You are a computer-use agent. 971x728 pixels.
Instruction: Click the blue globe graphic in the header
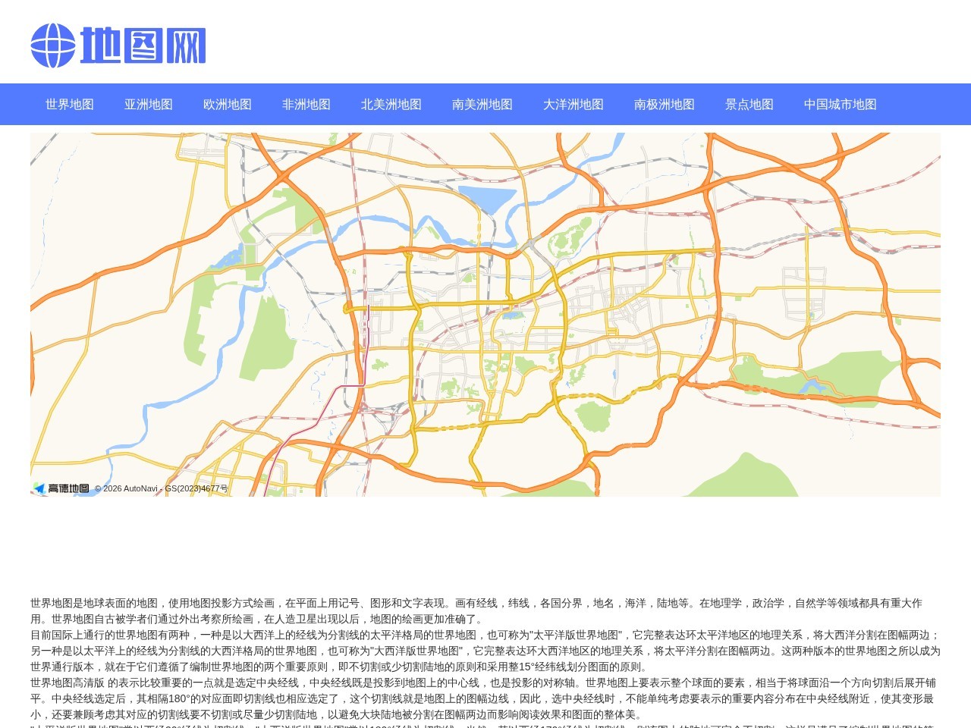coord(52,44)
